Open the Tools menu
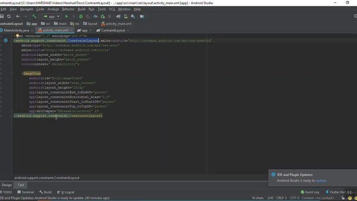Screen dimensions: 357x201 (102, 9)
